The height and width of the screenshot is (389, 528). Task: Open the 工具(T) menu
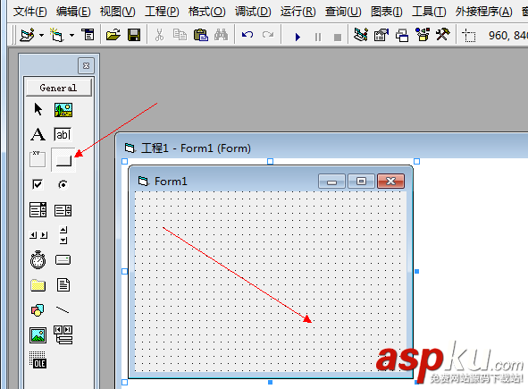coord(429,12)
